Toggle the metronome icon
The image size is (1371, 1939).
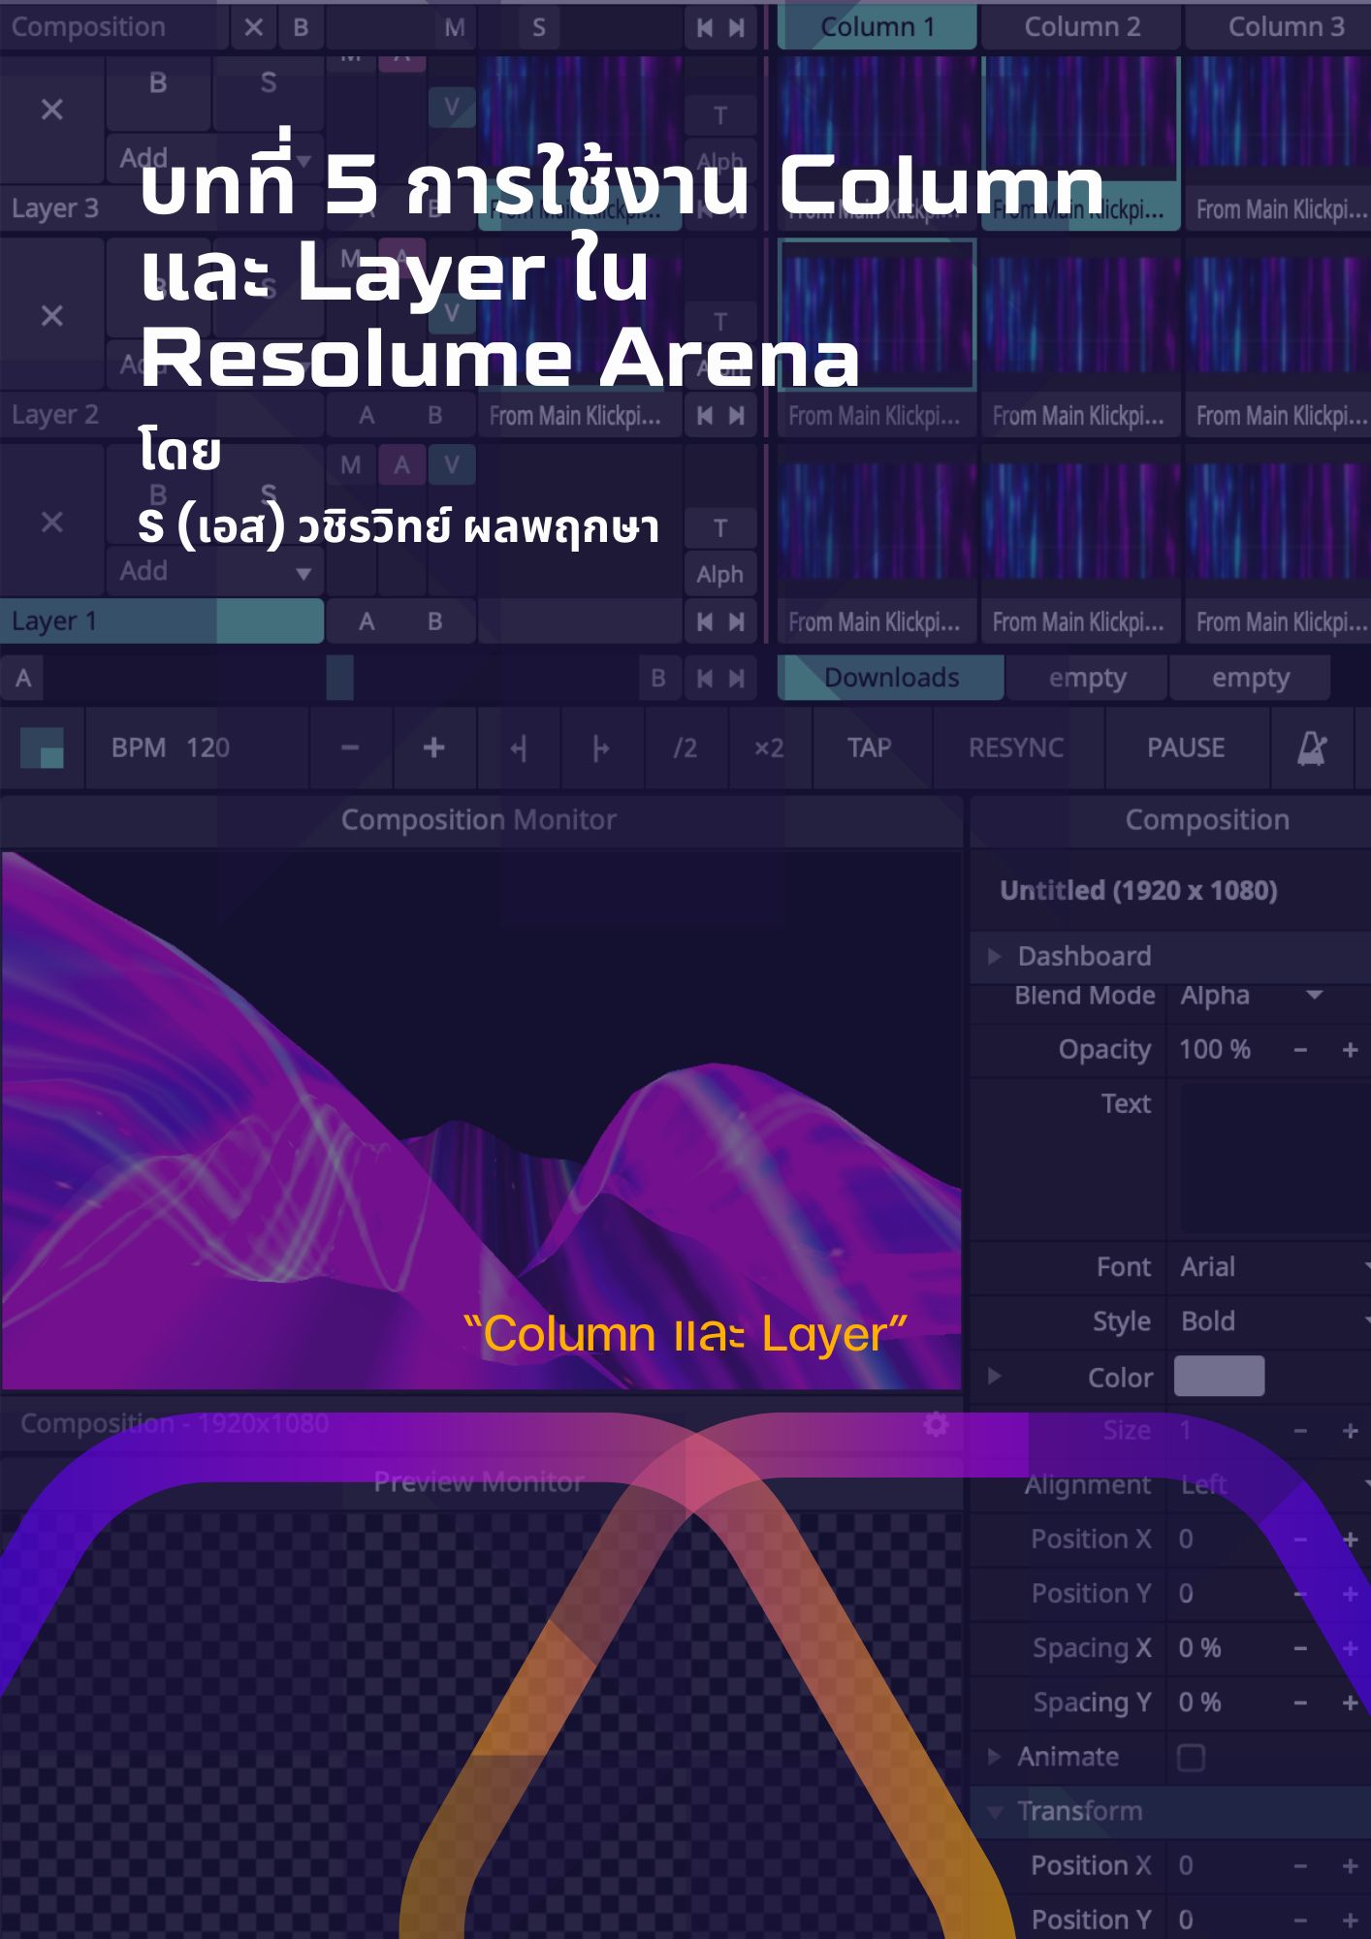(1312, 747)
